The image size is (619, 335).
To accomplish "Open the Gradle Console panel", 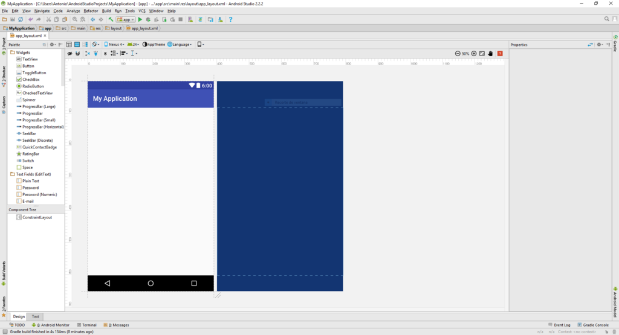I will pos(592,325).
